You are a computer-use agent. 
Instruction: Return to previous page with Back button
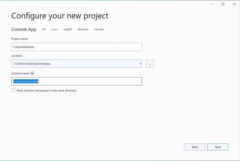(x=195, y=147)
